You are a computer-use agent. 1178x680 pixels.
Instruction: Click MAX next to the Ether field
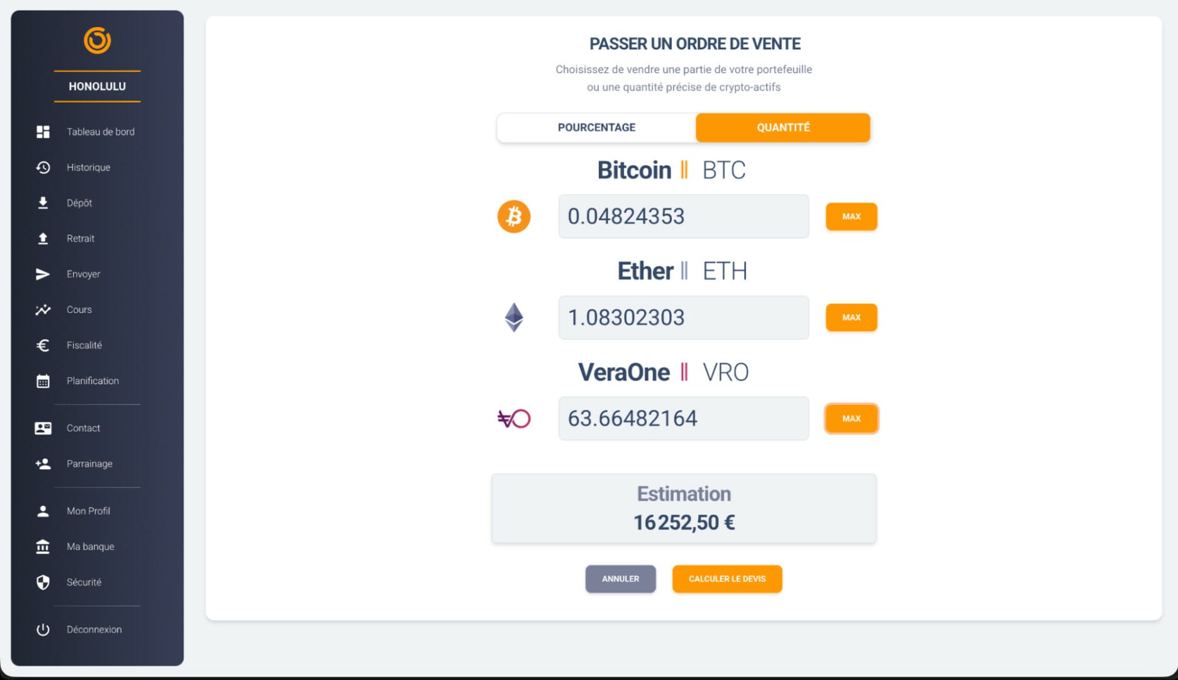point(851,317)
